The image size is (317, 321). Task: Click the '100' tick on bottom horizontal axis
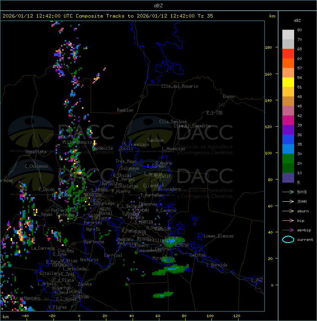coord(210,316)
